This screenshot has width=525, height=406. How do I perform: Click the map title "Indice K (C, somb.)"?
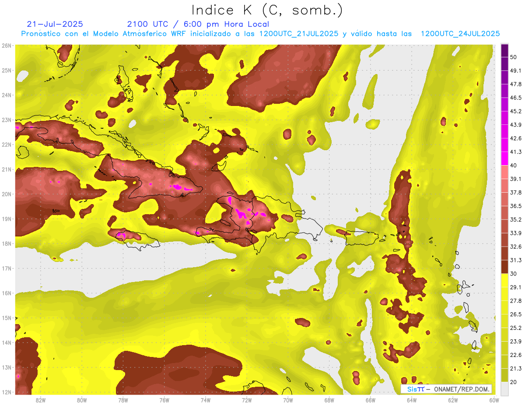point(267,10)
